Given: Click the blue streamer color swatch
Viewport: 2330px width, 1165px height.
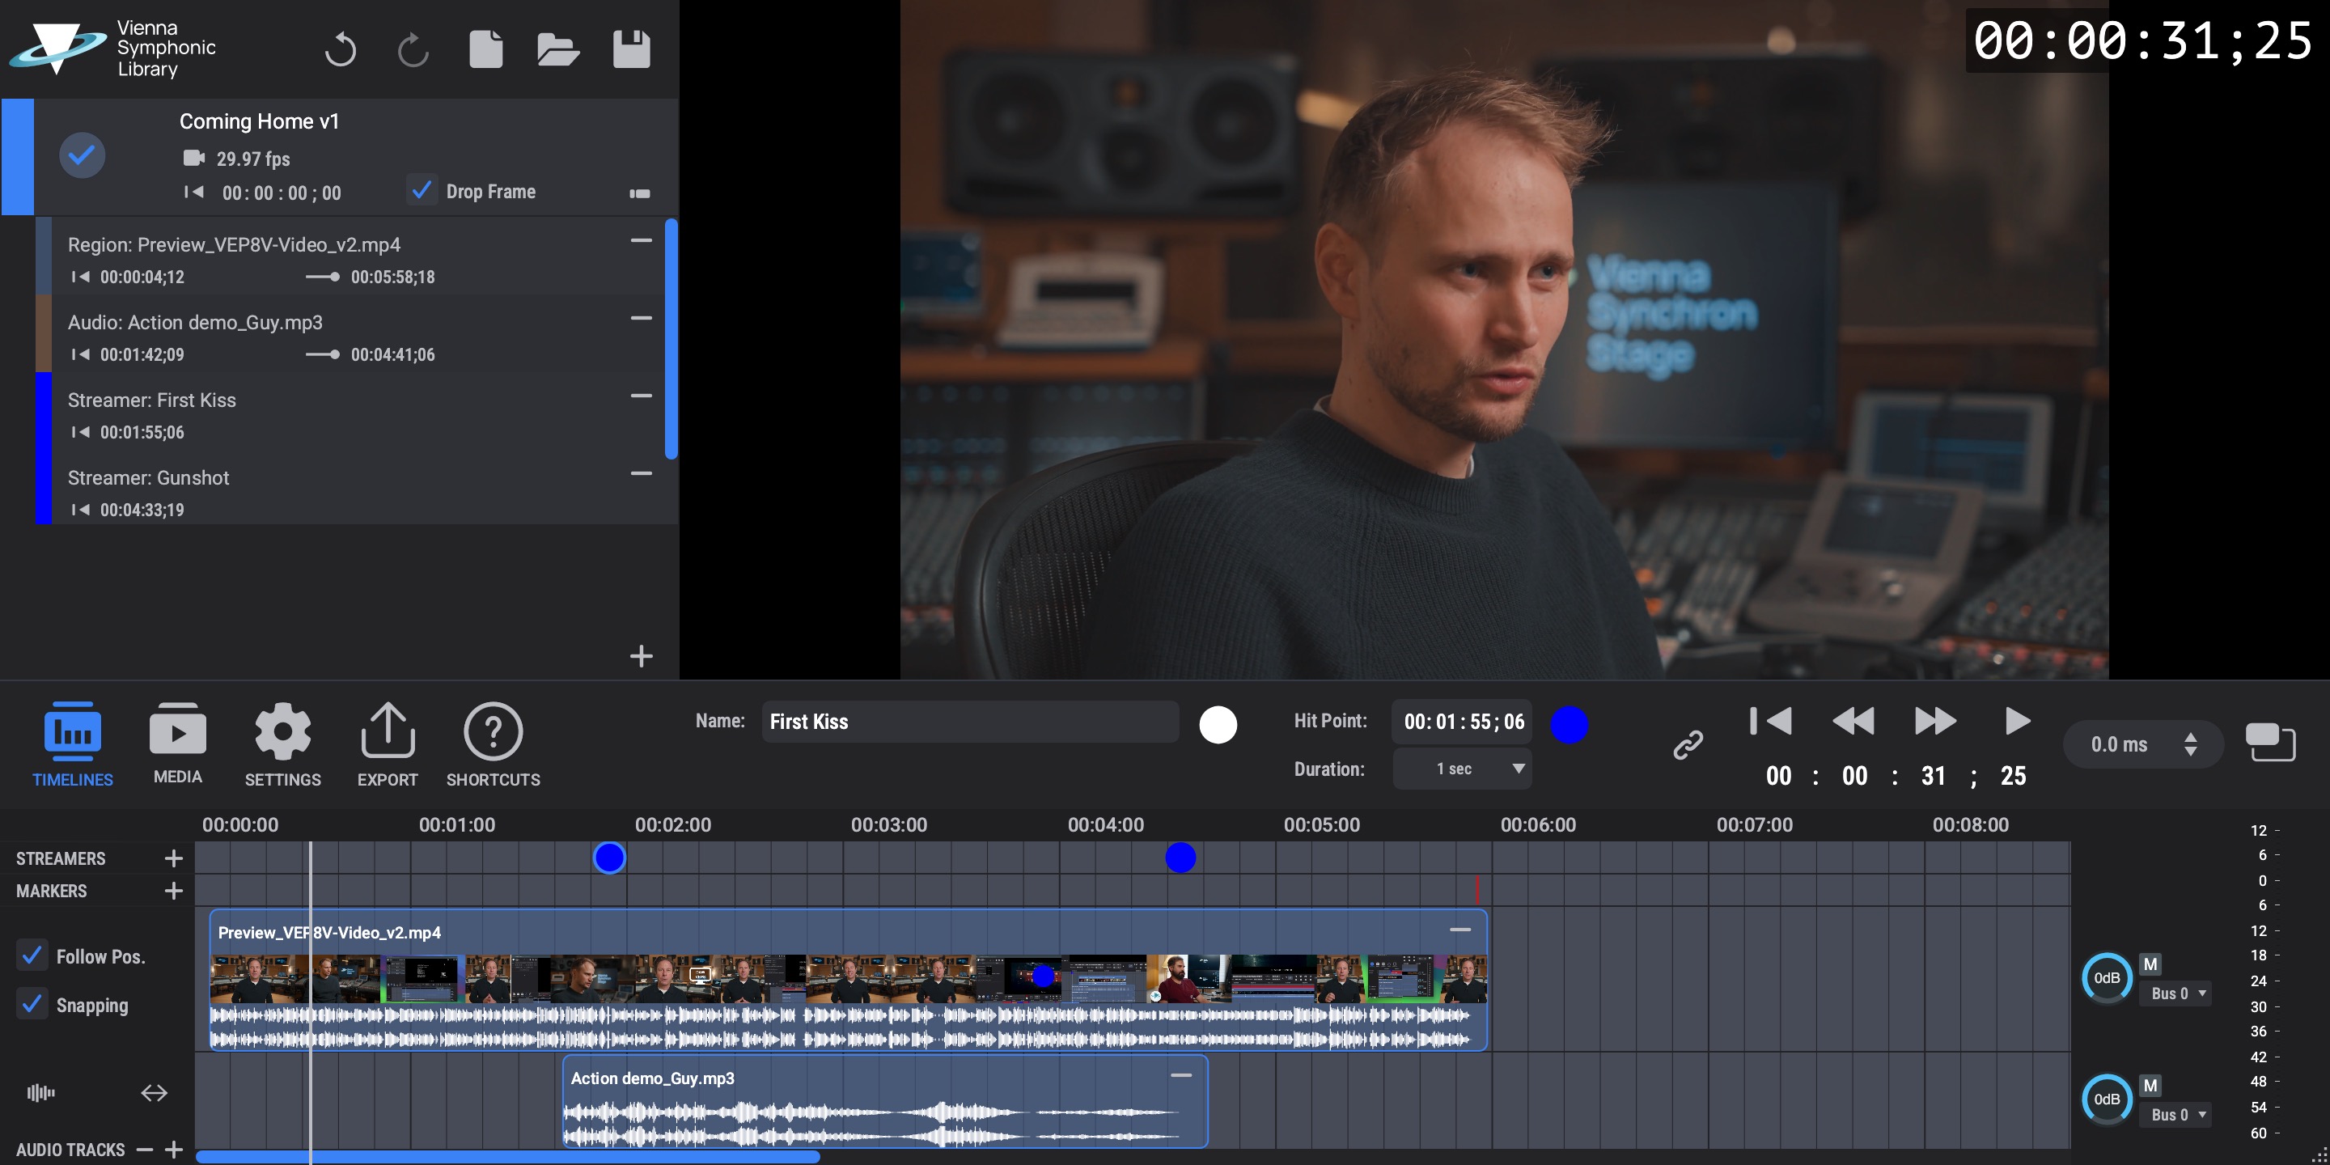Looking at the screenshot, I should [x=1570, y=725].
